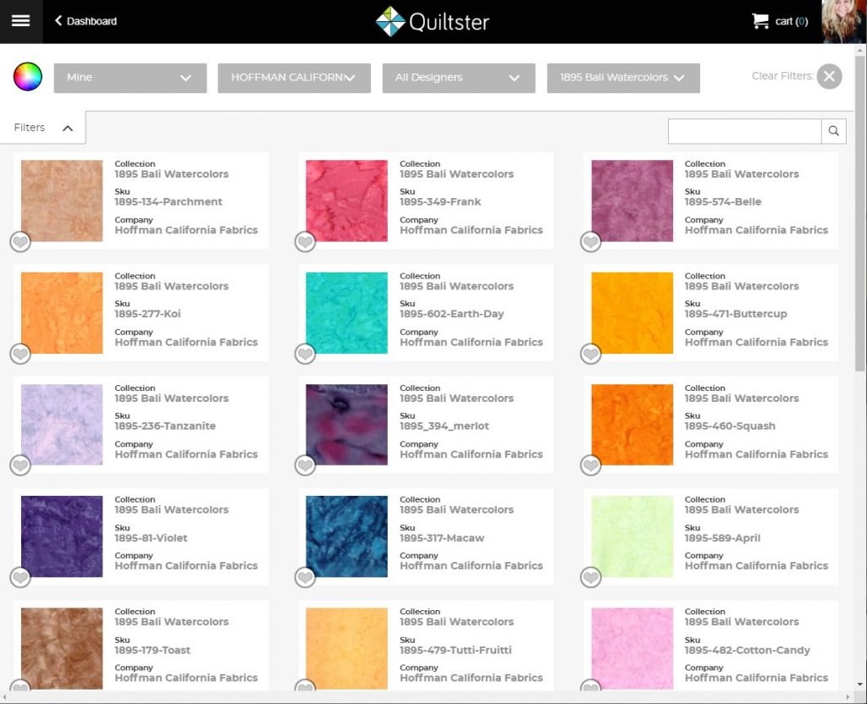Image resolution: width=867 pixels, height=704 pixels.
Task: Select the Earth-Day teal fabric swatch
Action: pos(346,313)
